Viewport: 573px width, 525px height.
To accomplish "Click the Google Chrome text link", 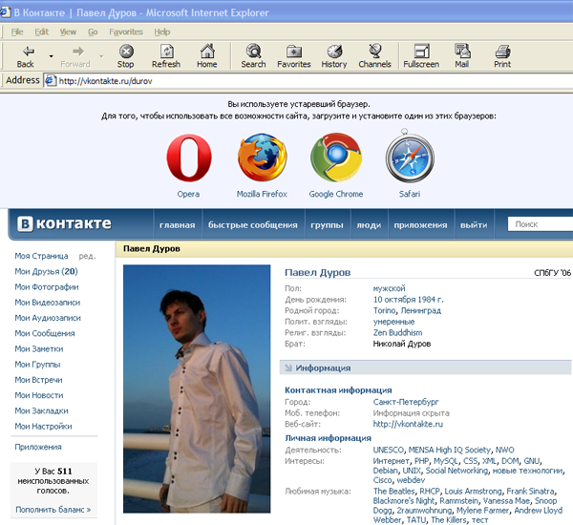I will [x=336, y=194].
